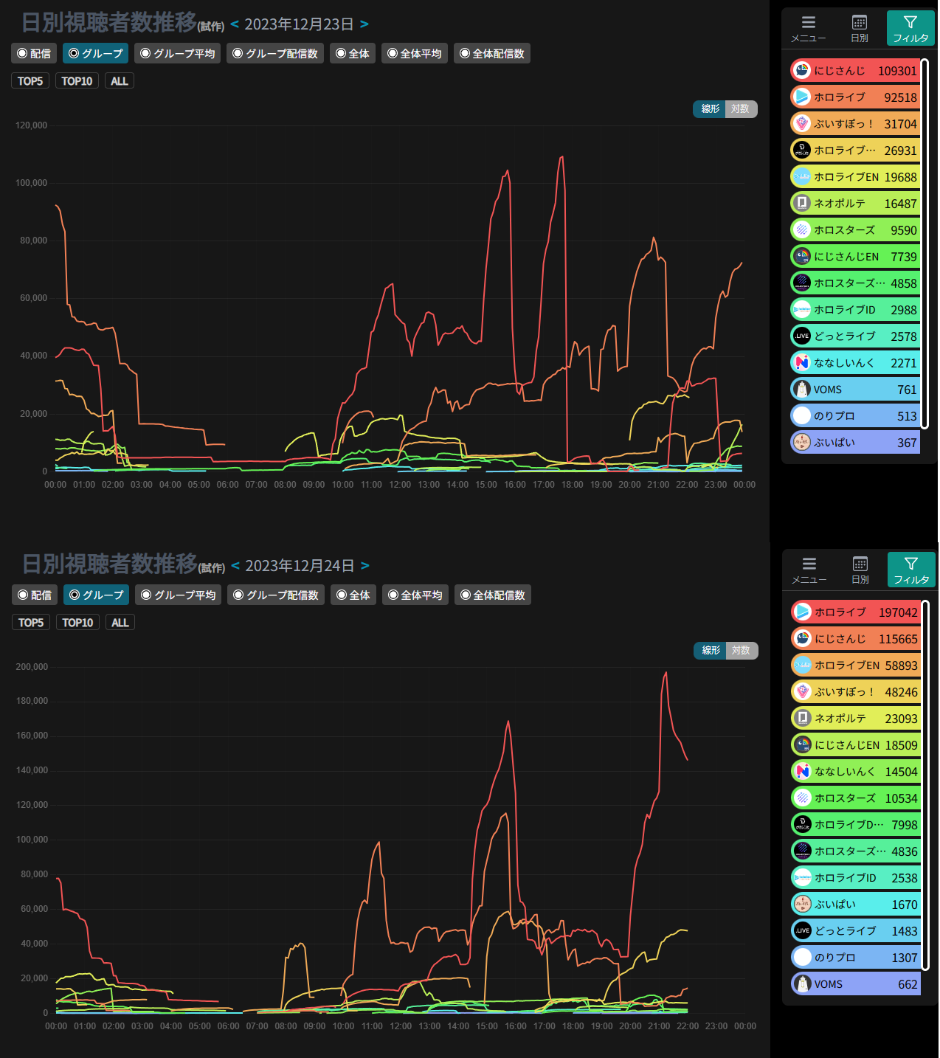Click ALL button on the 12月24日 chart
The width and height of the screenshot is (940, 1058).
[120, 623]
